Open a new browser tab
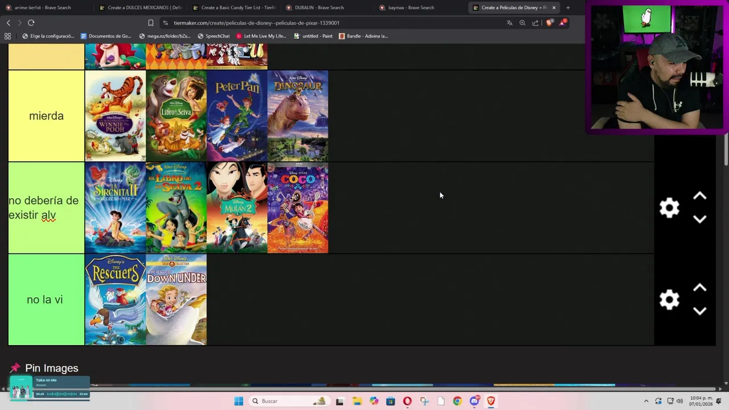The image size is (729, 410). point(568,7)
